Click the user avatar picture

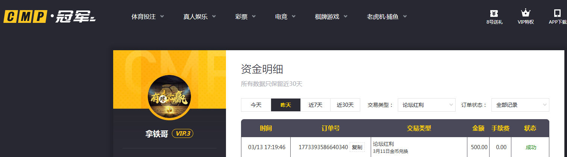tap(170, 97)
